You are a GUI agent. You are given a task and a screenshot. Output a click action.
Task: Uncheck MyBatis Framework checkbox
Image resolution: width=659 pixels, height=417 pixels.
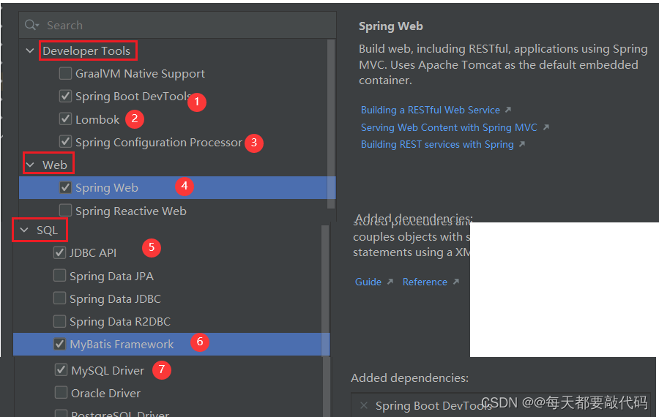pos(60,344)
